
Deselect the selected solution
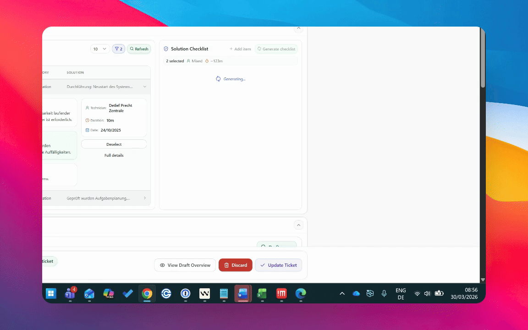coord(114,144)
